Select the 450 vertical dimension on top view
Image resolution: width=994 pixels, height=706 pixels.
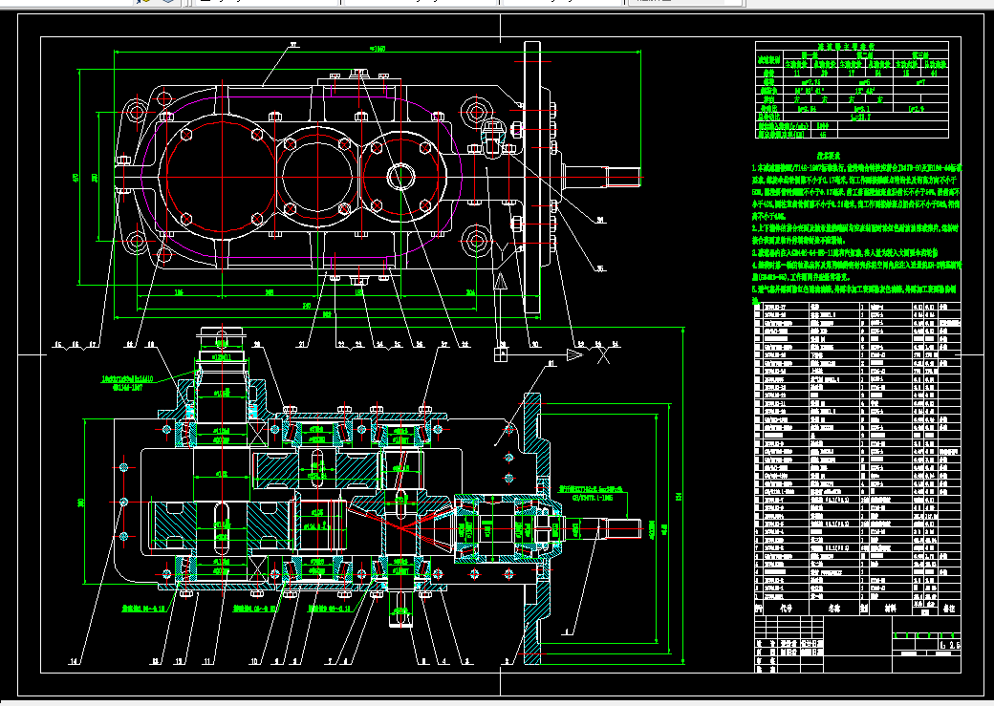pyautogui.click(x=76, y=178)
